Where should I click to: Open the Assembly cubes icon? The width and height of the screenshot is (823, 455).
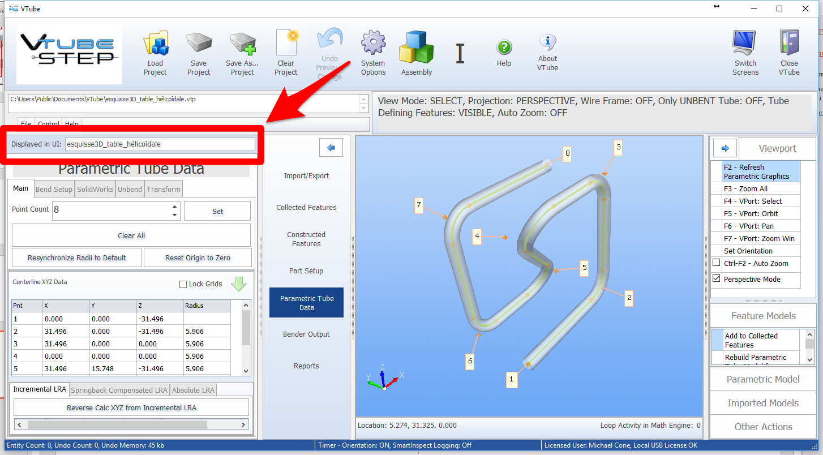click(x=416, y=46)
